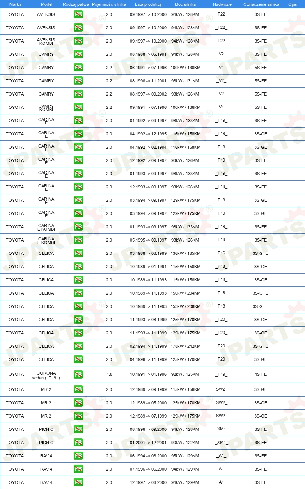Click the 95kW / 129KM power value
Image resolution: width=305 pixels, height=489 pixels.
pyautogui.click(x=185, y=456)
